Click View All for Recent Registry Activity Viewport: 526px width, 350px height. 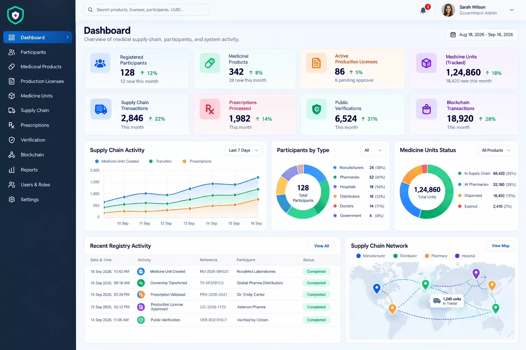[322, 246]
